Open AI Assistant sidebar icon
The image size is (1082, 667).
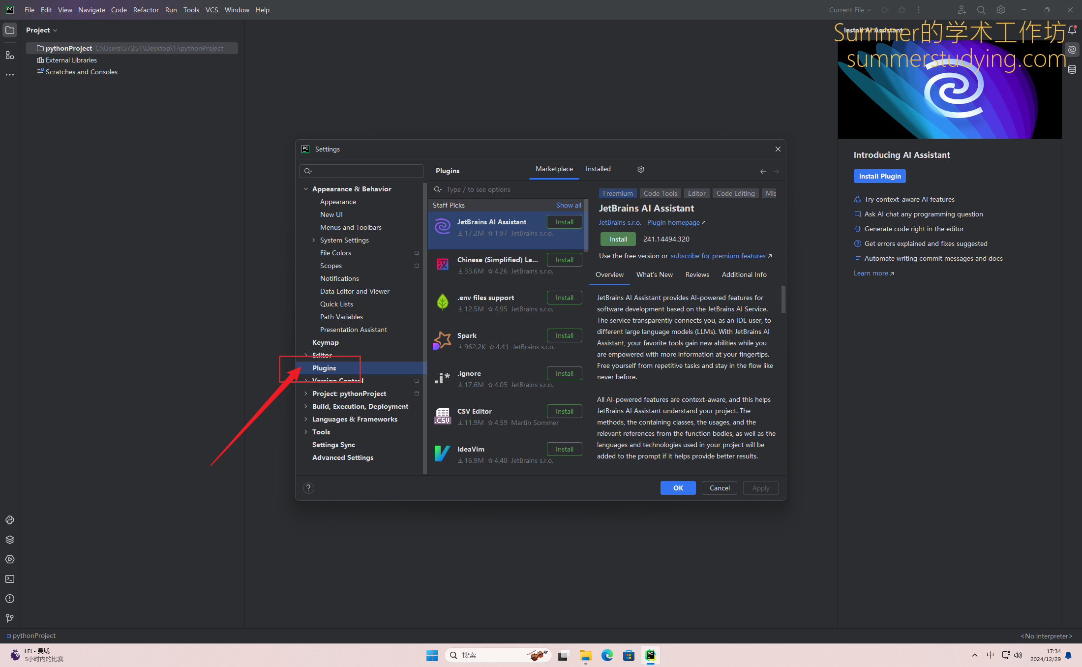[x=1072, y=50]
